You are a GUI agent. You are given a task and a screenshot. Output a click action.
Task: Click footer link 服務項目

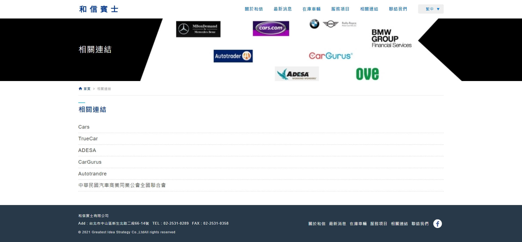point(379,224)
